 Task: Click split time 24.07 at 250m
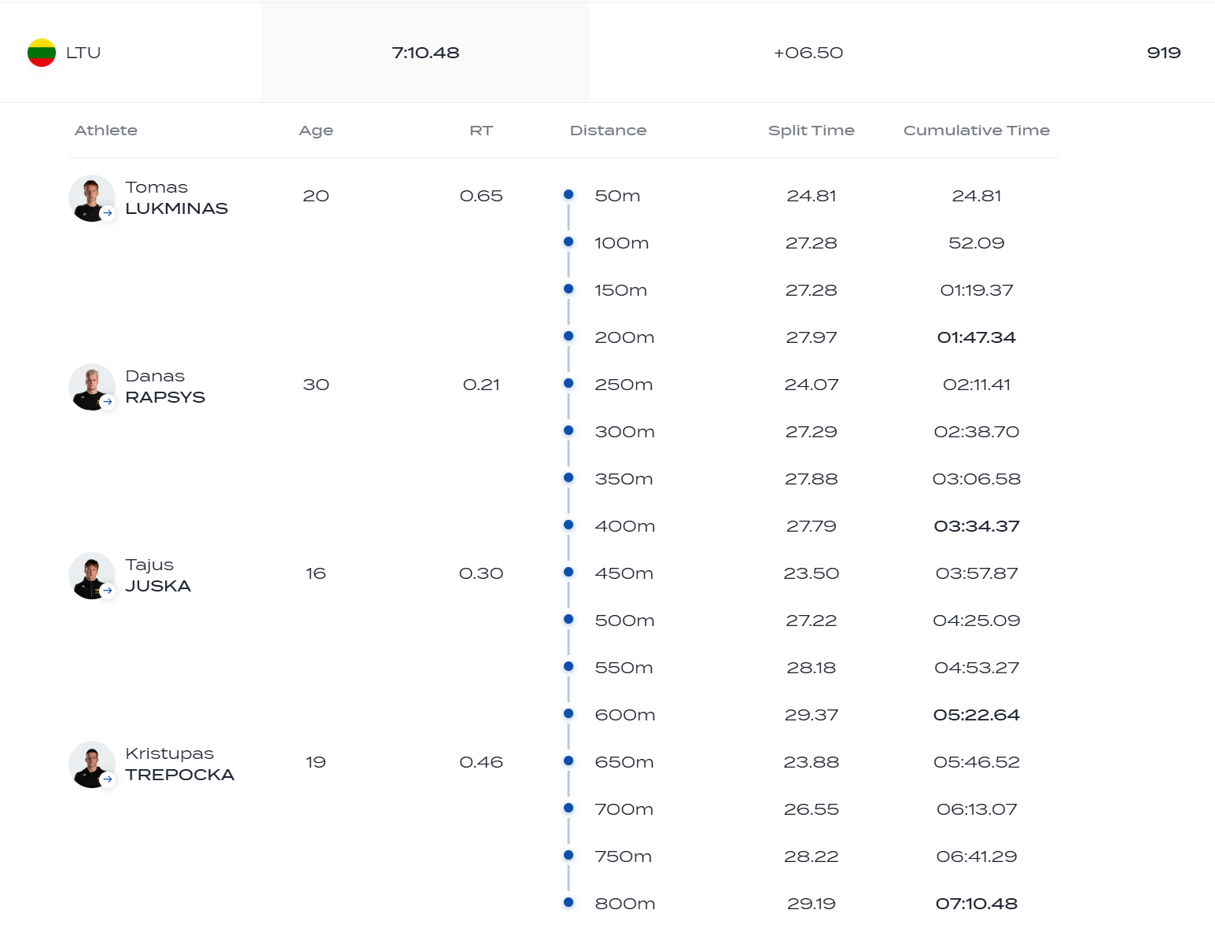click(x=812, y=385)
